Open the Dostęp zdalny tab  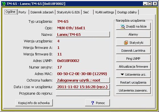tap(127, 12)
